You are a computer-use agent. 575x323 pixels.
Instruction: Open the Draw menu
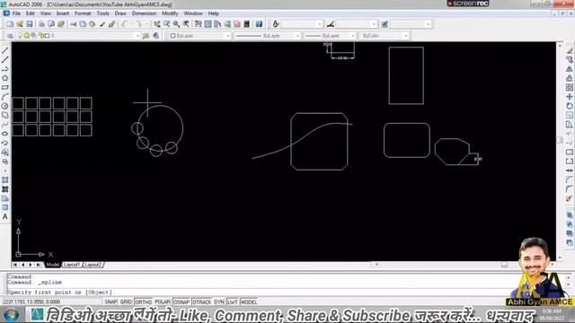click(120, 13)
